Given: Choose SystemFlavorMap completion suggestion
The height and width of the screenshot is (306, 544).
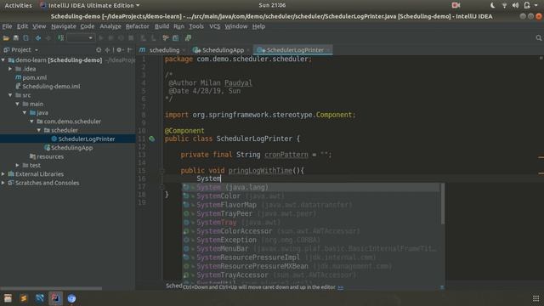Looking at the screenshot, I should point(311,205).
